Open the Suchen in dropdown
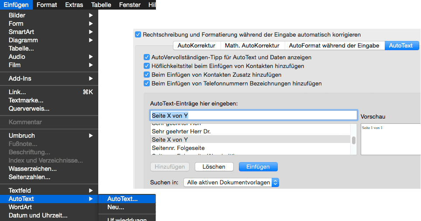421x221 pixels. 231,183
